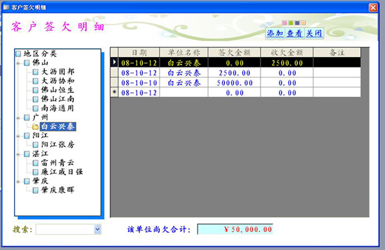The width and height of the screenshot is (385, 250).
Task: Click the 2500.00 签欠金额 cell
Action: (x=234, y=73)
